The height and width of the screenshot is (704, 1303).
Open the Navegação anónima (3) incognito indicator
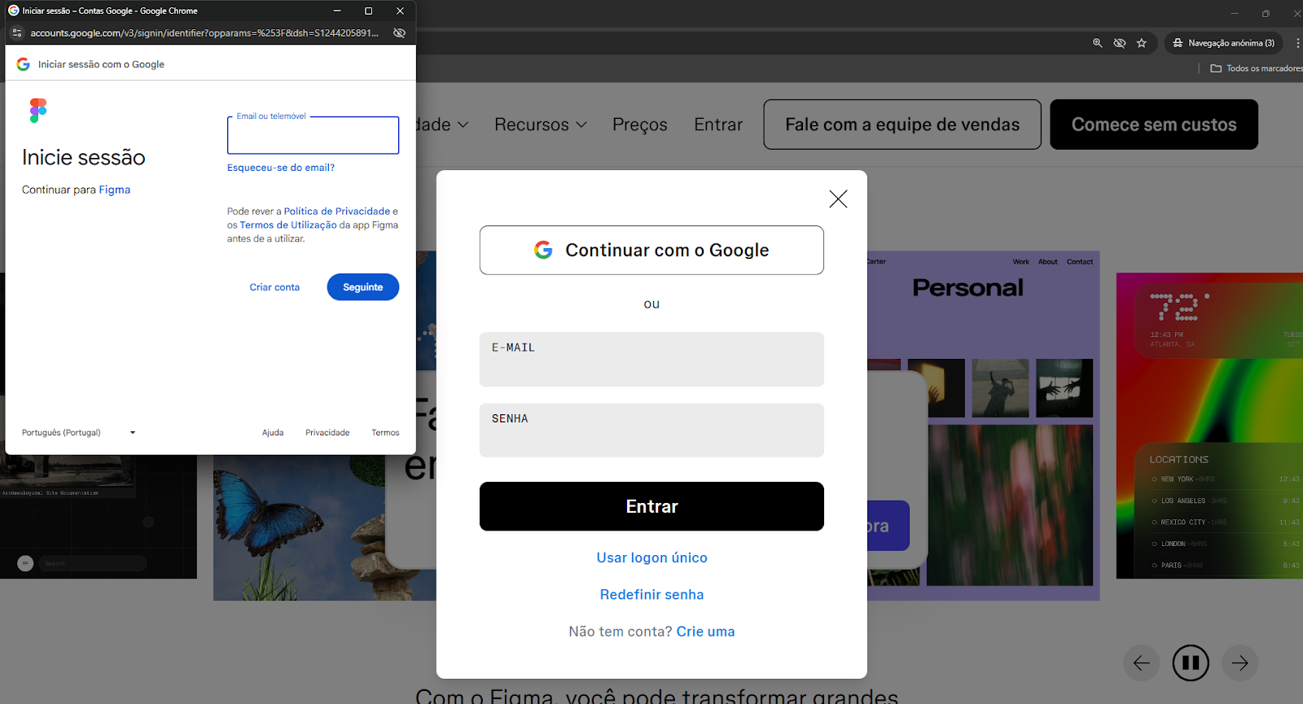[x=1224, y=43]
